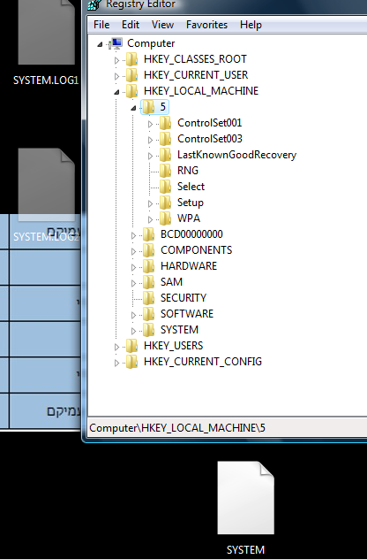The height and width of the screenshot is (559, 367).
Task: Click the Computer icon in tree
Action: [116, 43]
